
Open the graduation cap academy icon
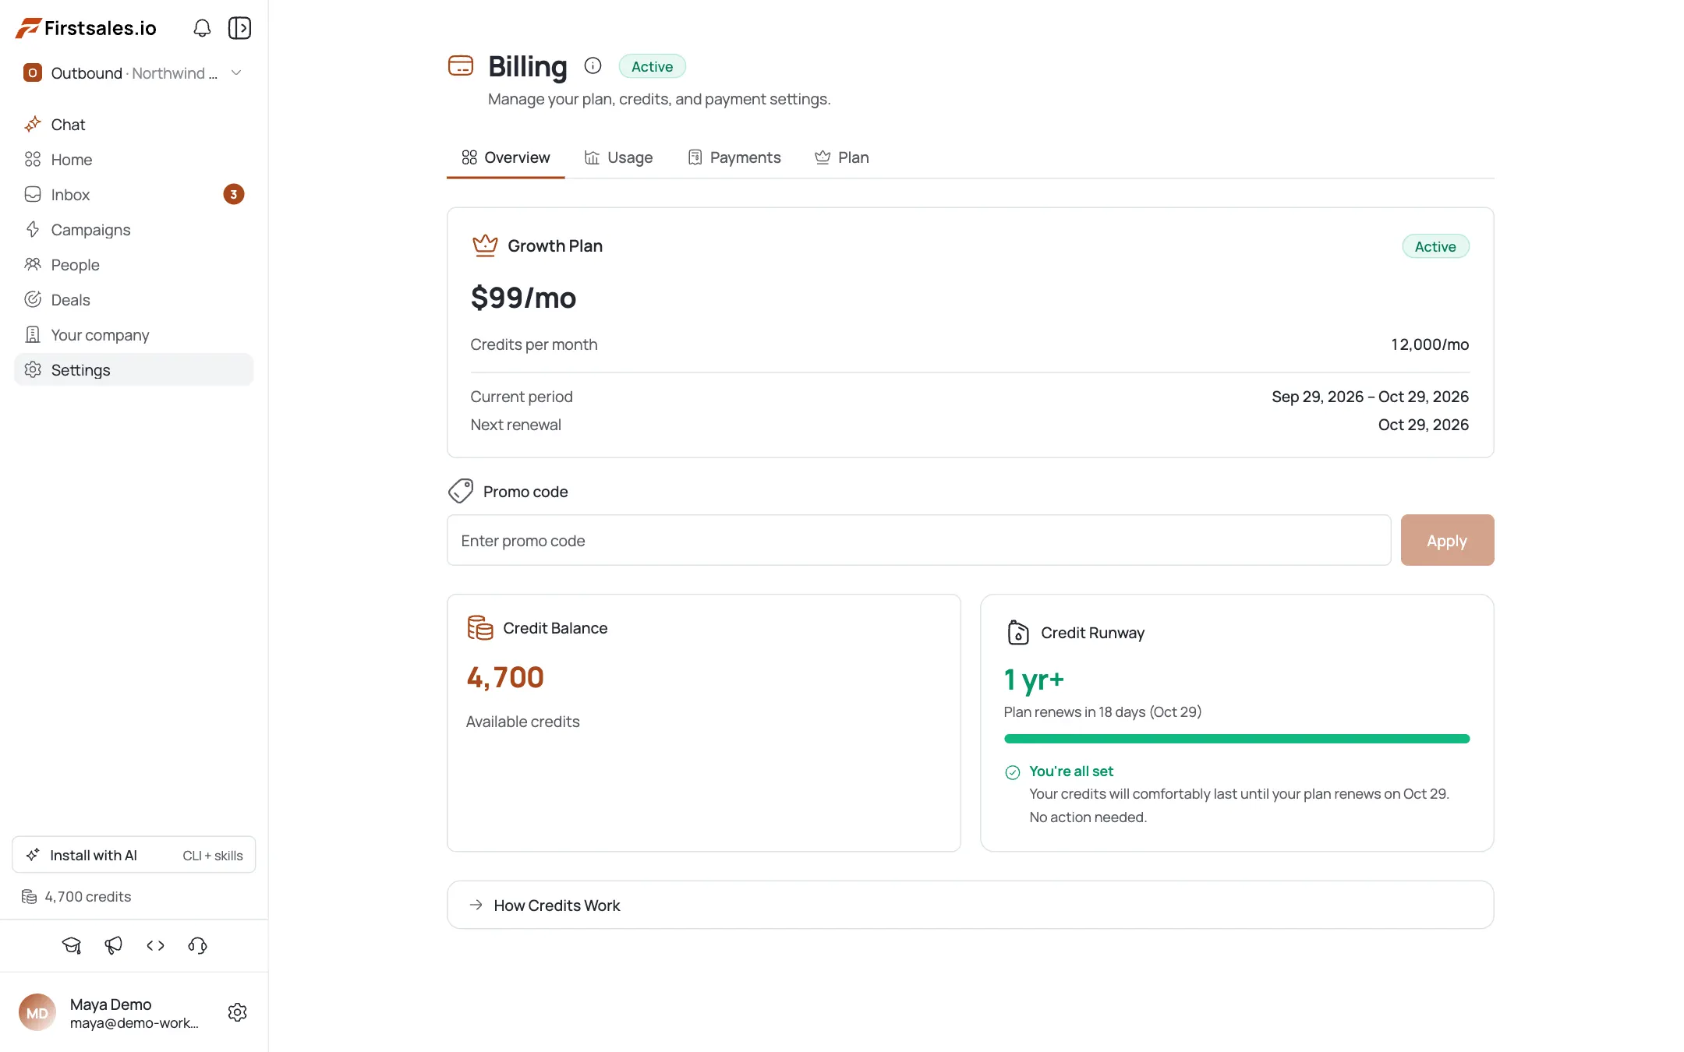72,945
